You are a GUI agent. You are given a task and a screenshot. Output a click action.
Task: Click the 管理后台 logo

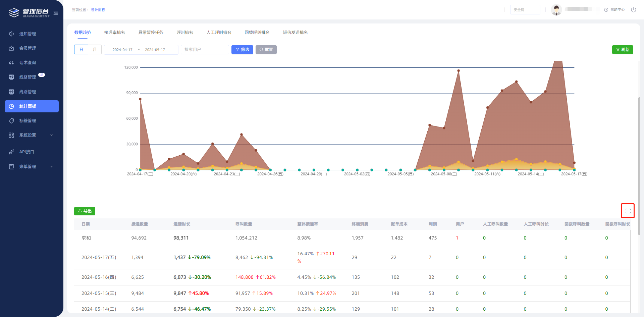tap(29, 13)
